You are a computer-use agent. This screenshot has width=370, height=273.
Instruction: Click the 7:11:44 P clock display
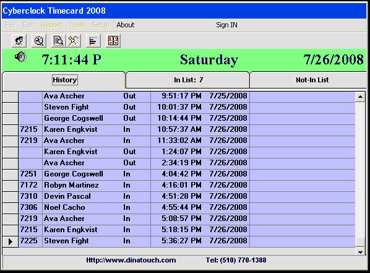pos(71,59)
